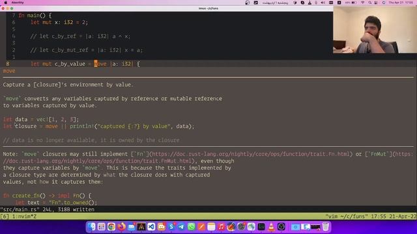417x234 pixels.
Task: Click the tmux session indicator '[6]'
Action: (5, 216)
